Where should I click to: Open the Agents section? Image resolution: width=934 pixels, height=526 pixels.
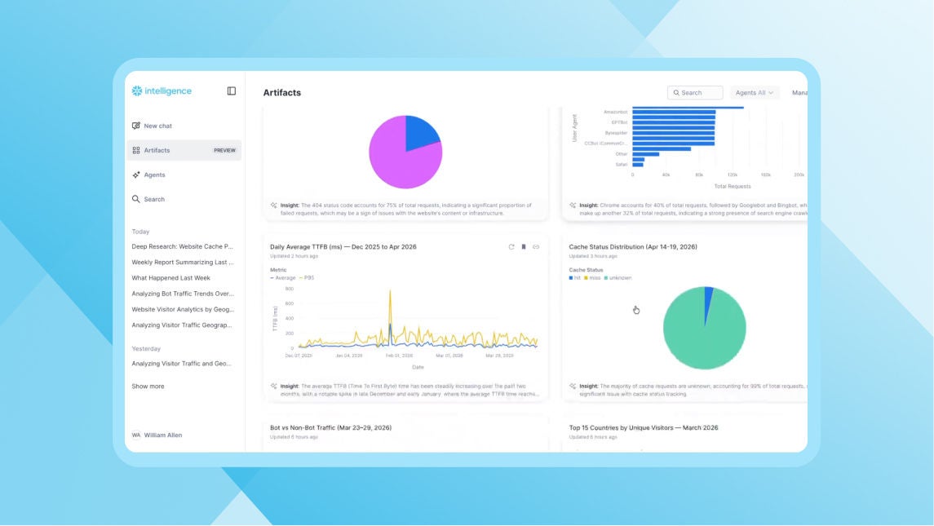pos(184,175)
